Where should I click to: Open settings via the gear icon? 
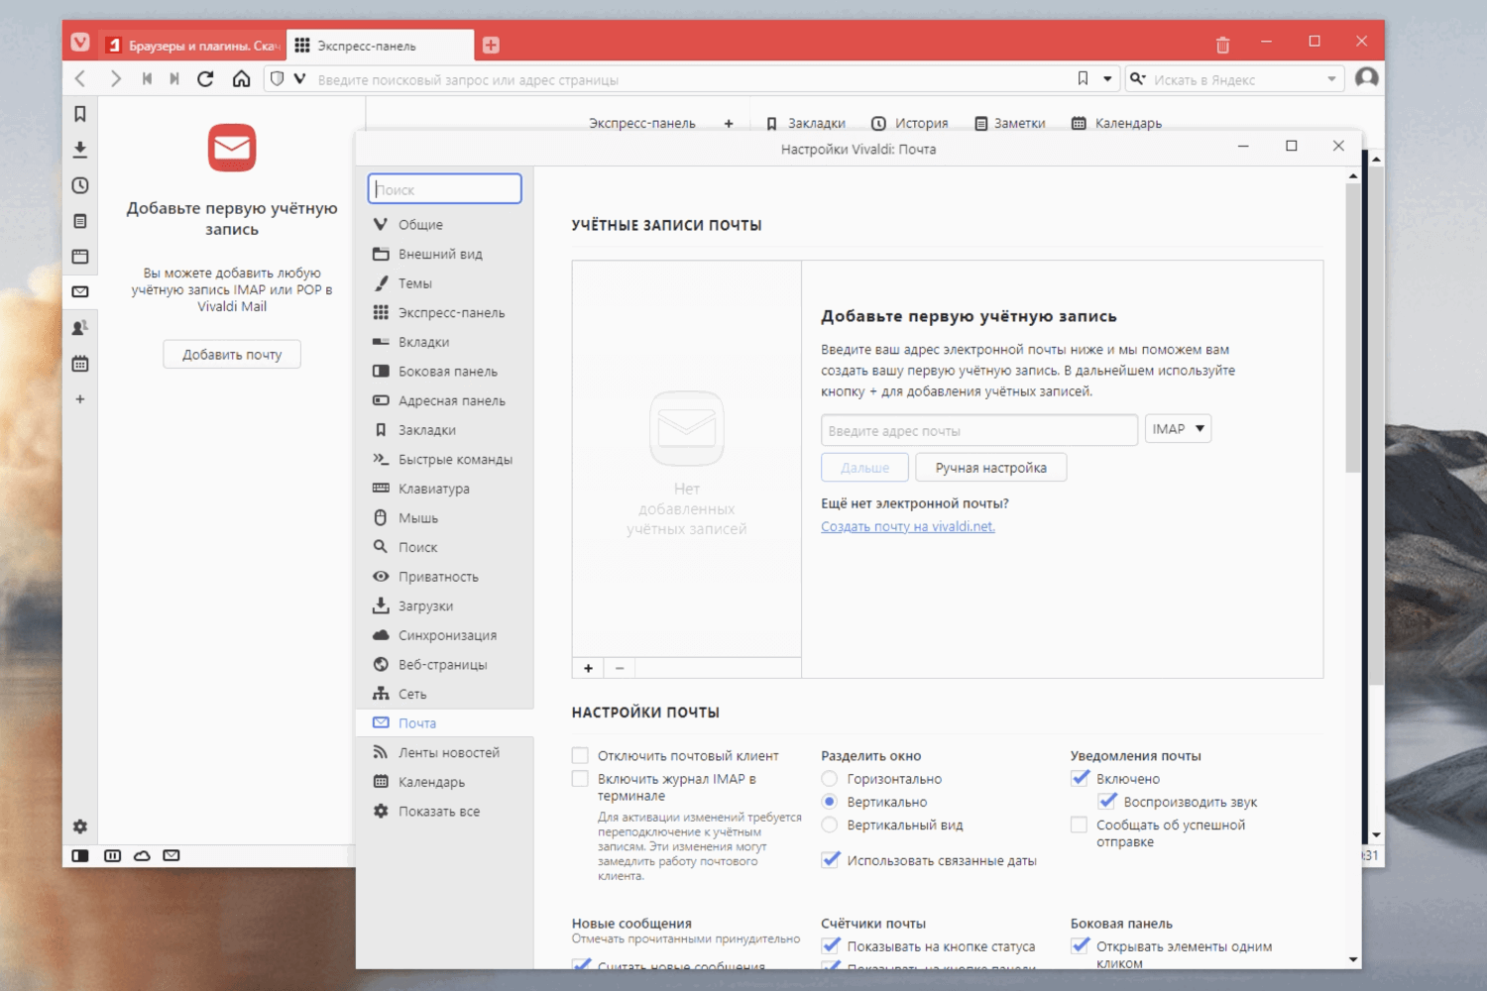[79, 826]
